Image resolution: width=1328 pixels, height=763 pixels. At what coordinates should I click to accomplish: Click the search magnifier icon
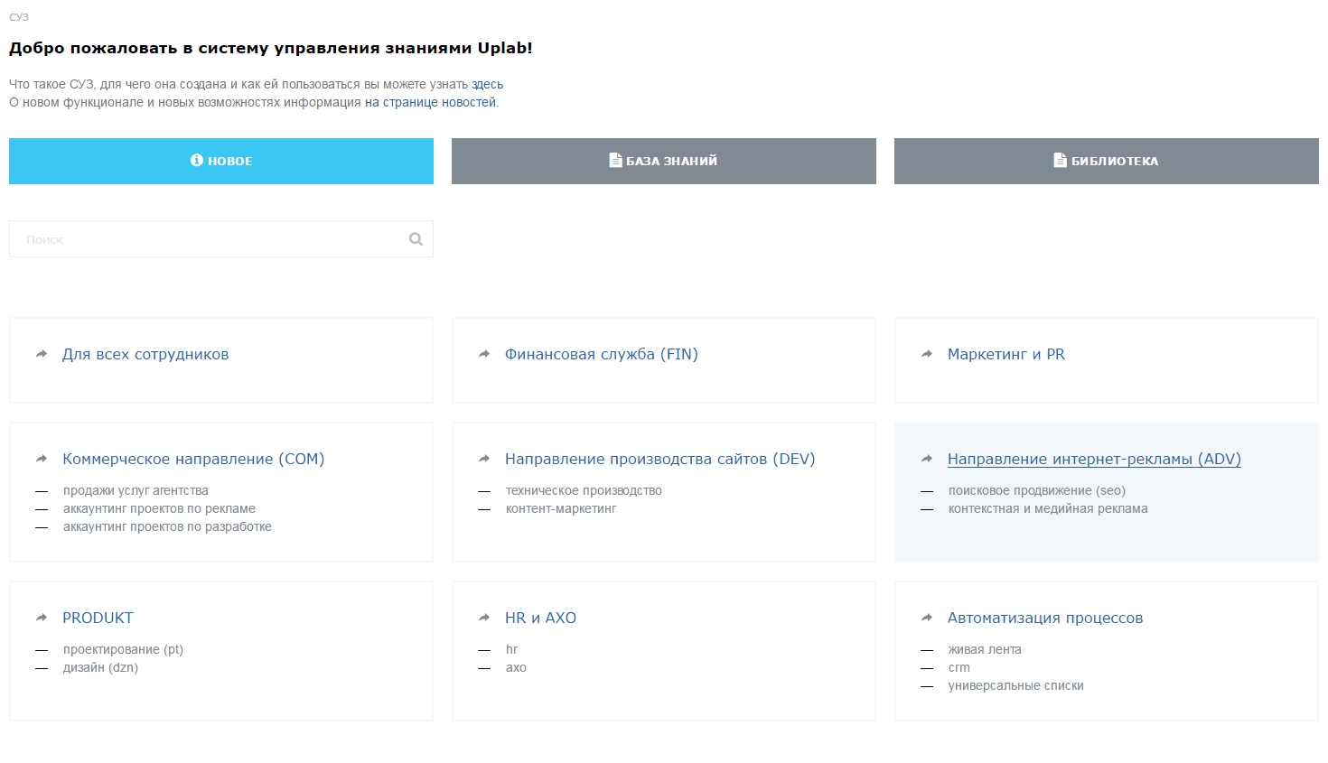point(416,239)
